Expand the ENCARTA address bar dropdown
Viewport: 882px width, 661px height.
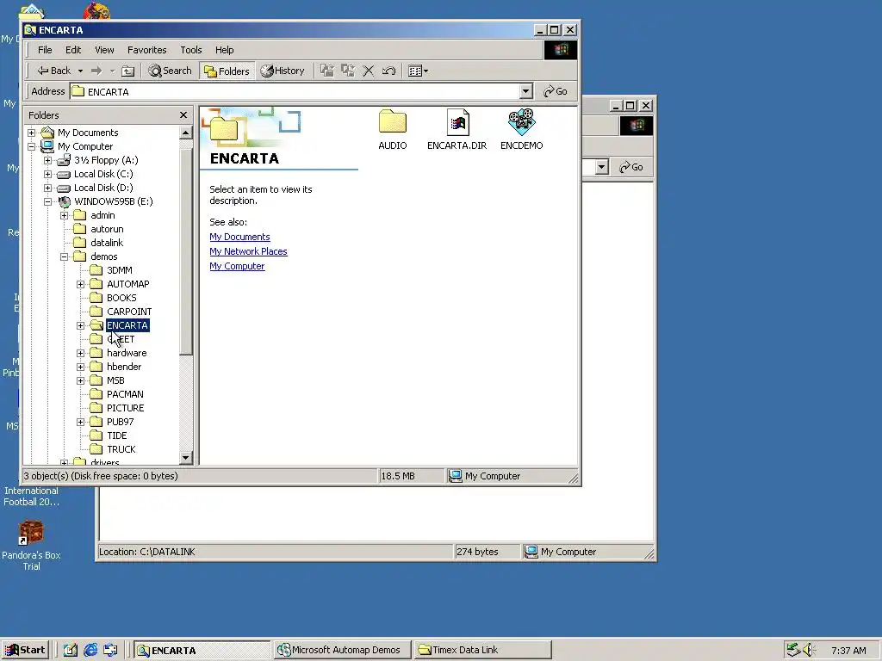(x=525, y=91)
